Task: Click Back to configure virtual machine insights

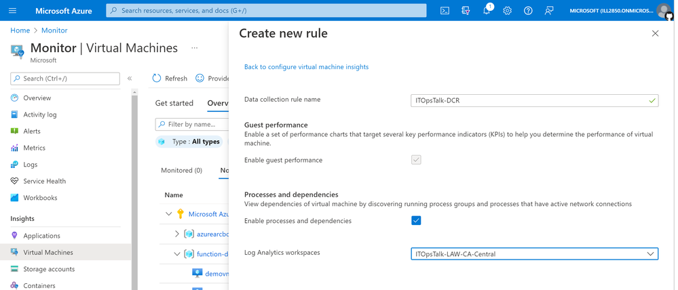Action: coord(307,67)
